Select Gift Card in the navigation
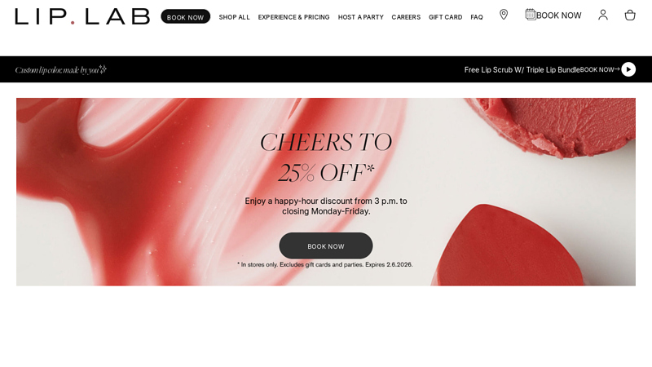This screenshot has height=367, width=652. point(445,17)
